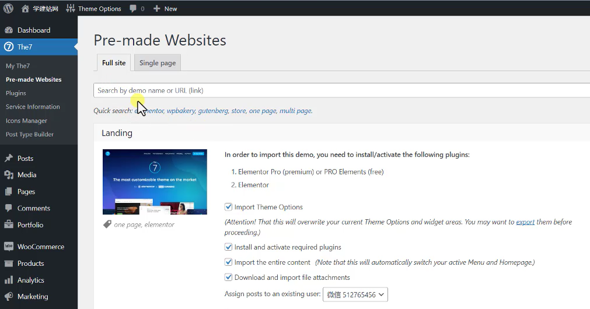Open the comments bubble icon in admin bar

coord(133,8)
